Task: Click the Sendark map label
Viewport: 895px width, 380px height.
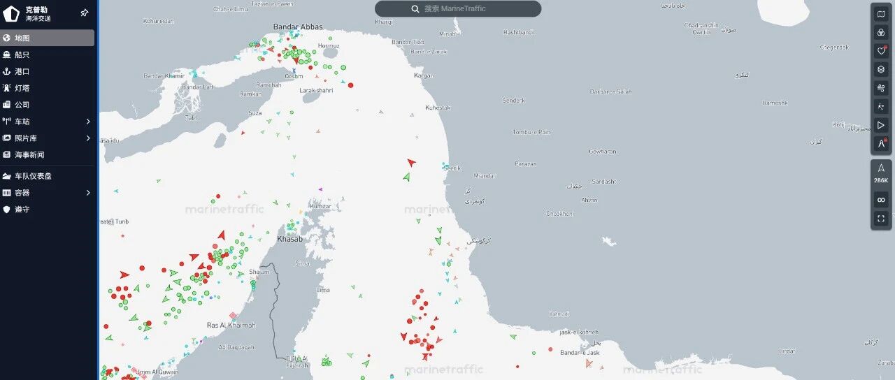Action: (x=513, y=101)
